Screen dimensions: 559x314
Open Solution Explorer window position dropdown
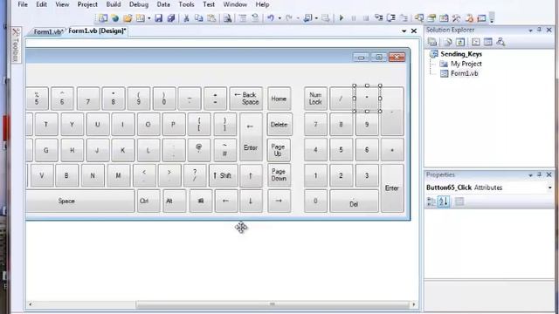[x=530, y=31]
